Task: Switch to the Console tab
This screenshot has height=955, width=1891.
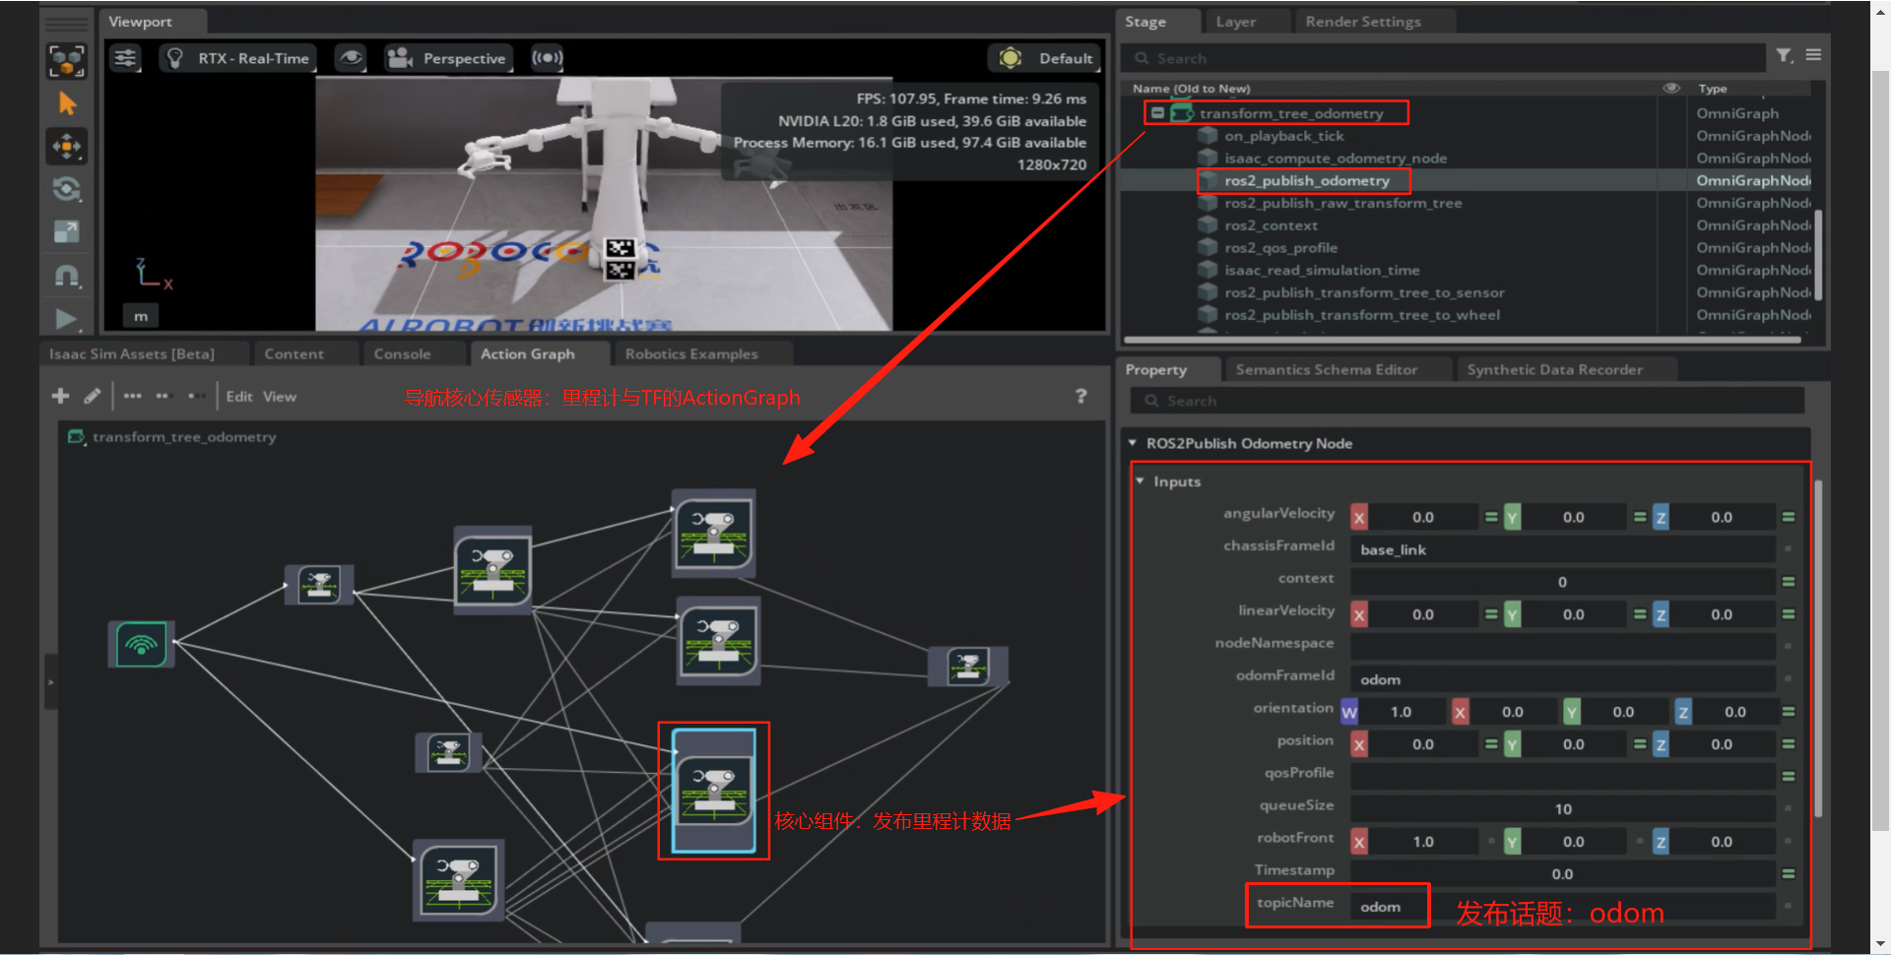Action: (402, 353)
